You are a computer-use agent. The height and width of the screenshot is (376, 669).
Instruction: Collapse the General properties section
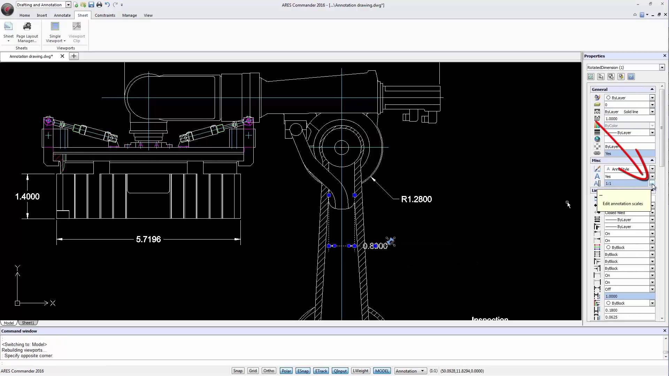pyautogui.click(x=652, y=89)
